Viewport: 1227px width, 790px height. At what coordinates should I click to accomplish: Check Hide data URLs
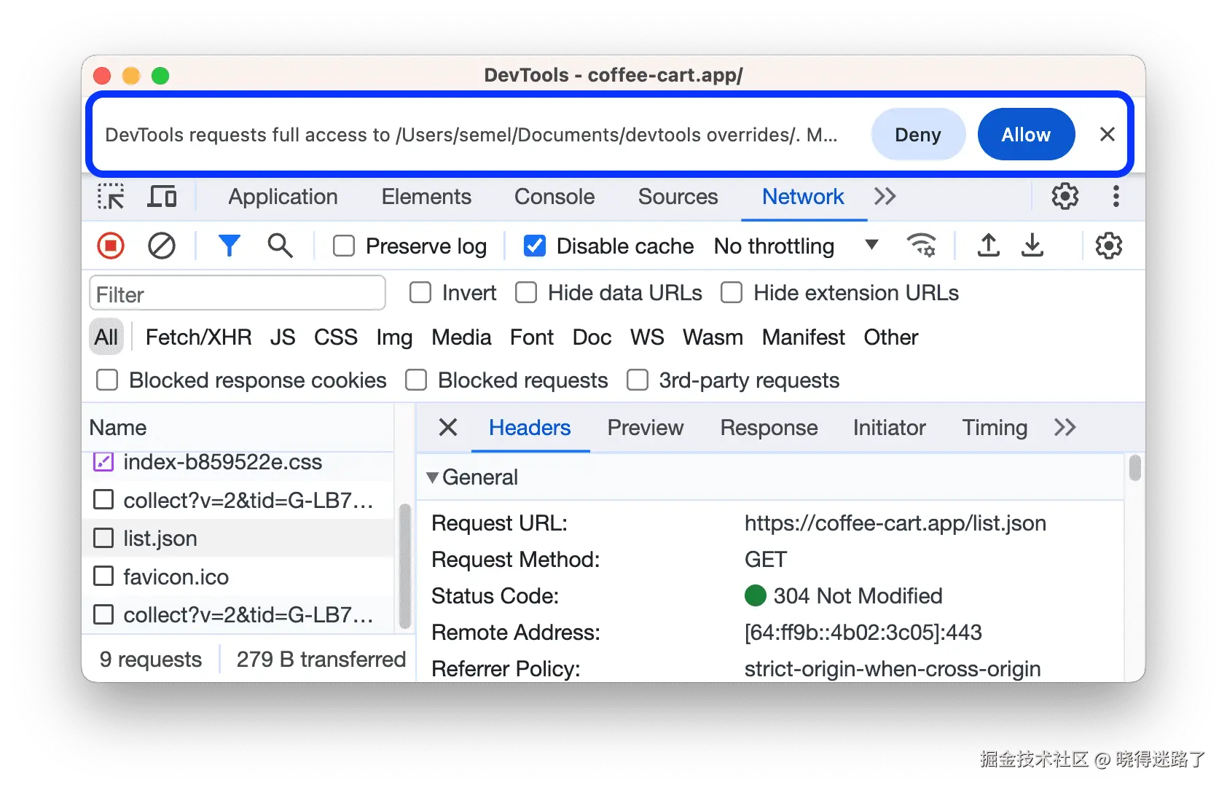525,292
